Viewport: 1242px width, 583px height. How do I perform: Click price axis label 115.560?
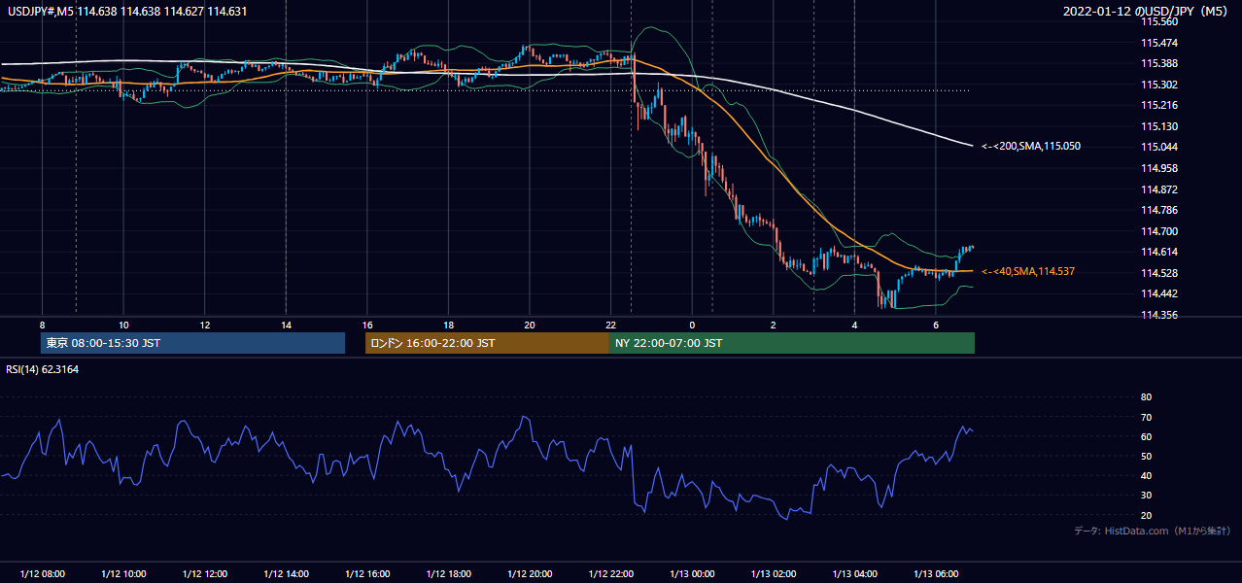tap(1158, 21)
